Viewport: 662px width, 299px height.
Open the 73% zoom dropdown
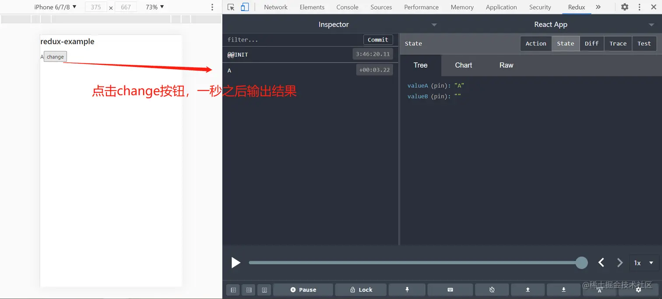tap(155, 7)
